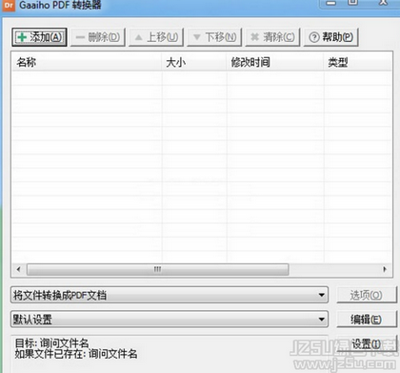Minimize the Gaaiho PDF 转换器 window
This screenshot has width=400, height=373.
pyautogui.click(x=330, y=3)
